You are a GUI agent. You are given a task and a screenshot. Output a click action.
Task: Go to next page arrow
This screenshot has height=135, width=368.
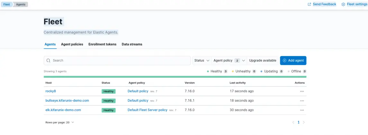pos(304,122)
